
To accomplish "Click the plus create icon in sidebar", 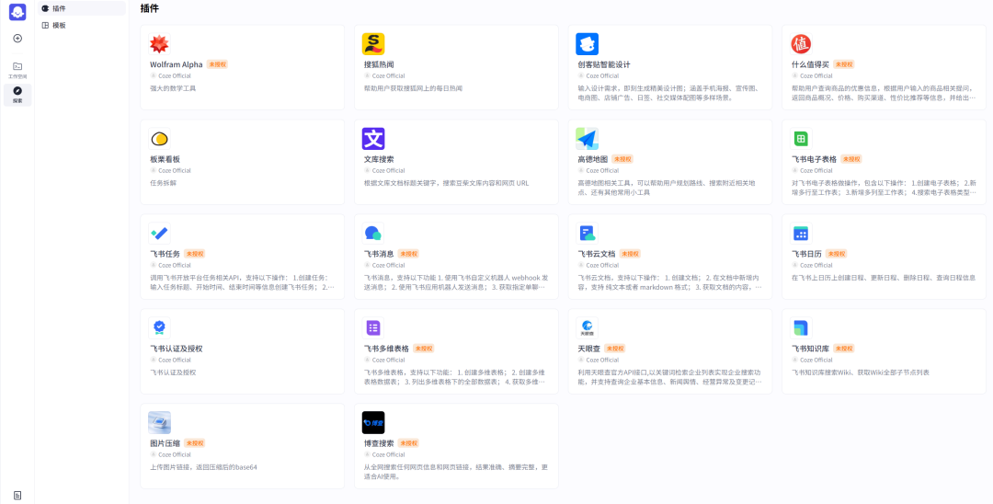I will pyautogui.click(x=17, y=38).
